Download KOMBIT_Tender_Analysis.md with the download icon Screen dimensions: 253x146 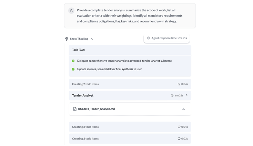click(184, 109)
